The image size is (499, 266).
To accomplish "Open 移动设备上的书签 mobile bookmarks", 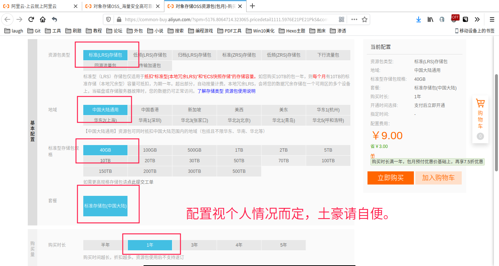I will coord(475,31).
